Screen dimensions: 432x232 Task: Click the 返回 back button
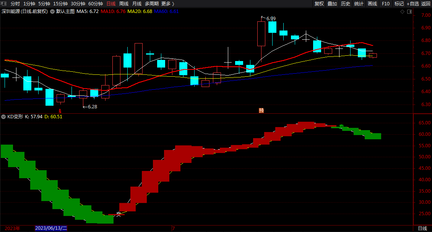pos(426,3)
